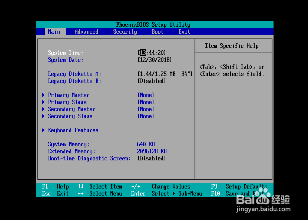Go to the Boot tab

[x=158, y=32]
